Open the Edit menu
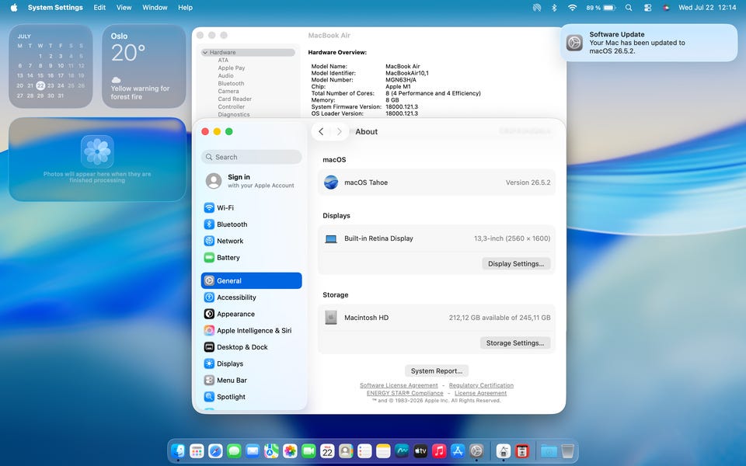Screen dimensions: 746x466 (x=99, y=8)
